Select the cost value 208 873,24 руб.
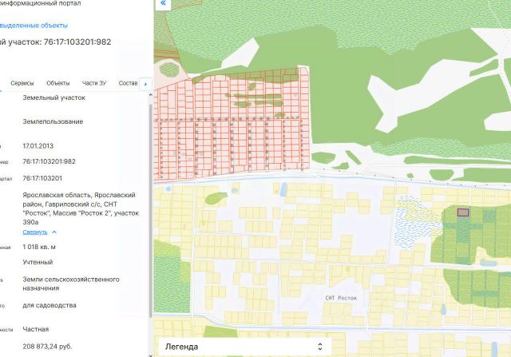511x357 pixels. 47,347
